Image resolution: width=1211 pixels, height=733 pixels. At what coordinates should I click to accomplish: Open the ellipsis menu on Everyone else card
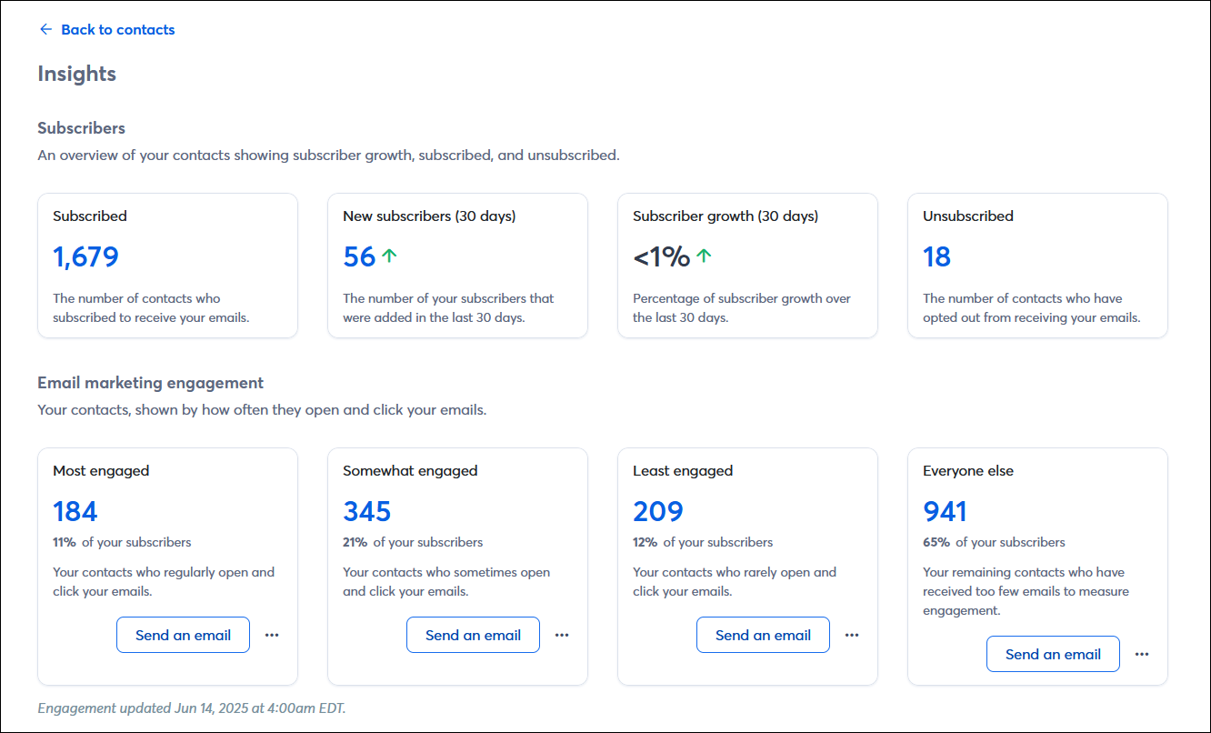(x=1142, y=653)
